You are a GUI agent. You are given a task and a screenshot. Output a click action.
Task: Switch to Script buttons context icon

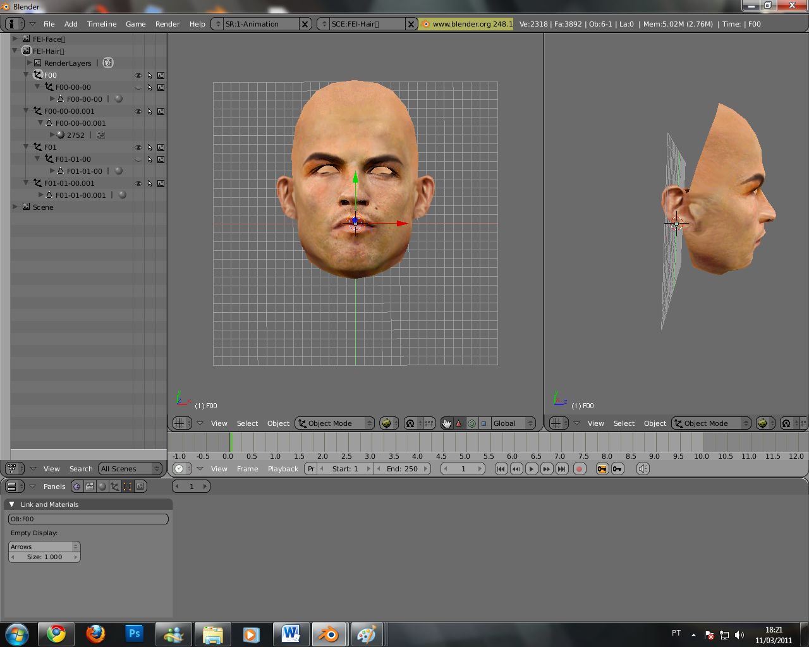[x=90, y=487]
